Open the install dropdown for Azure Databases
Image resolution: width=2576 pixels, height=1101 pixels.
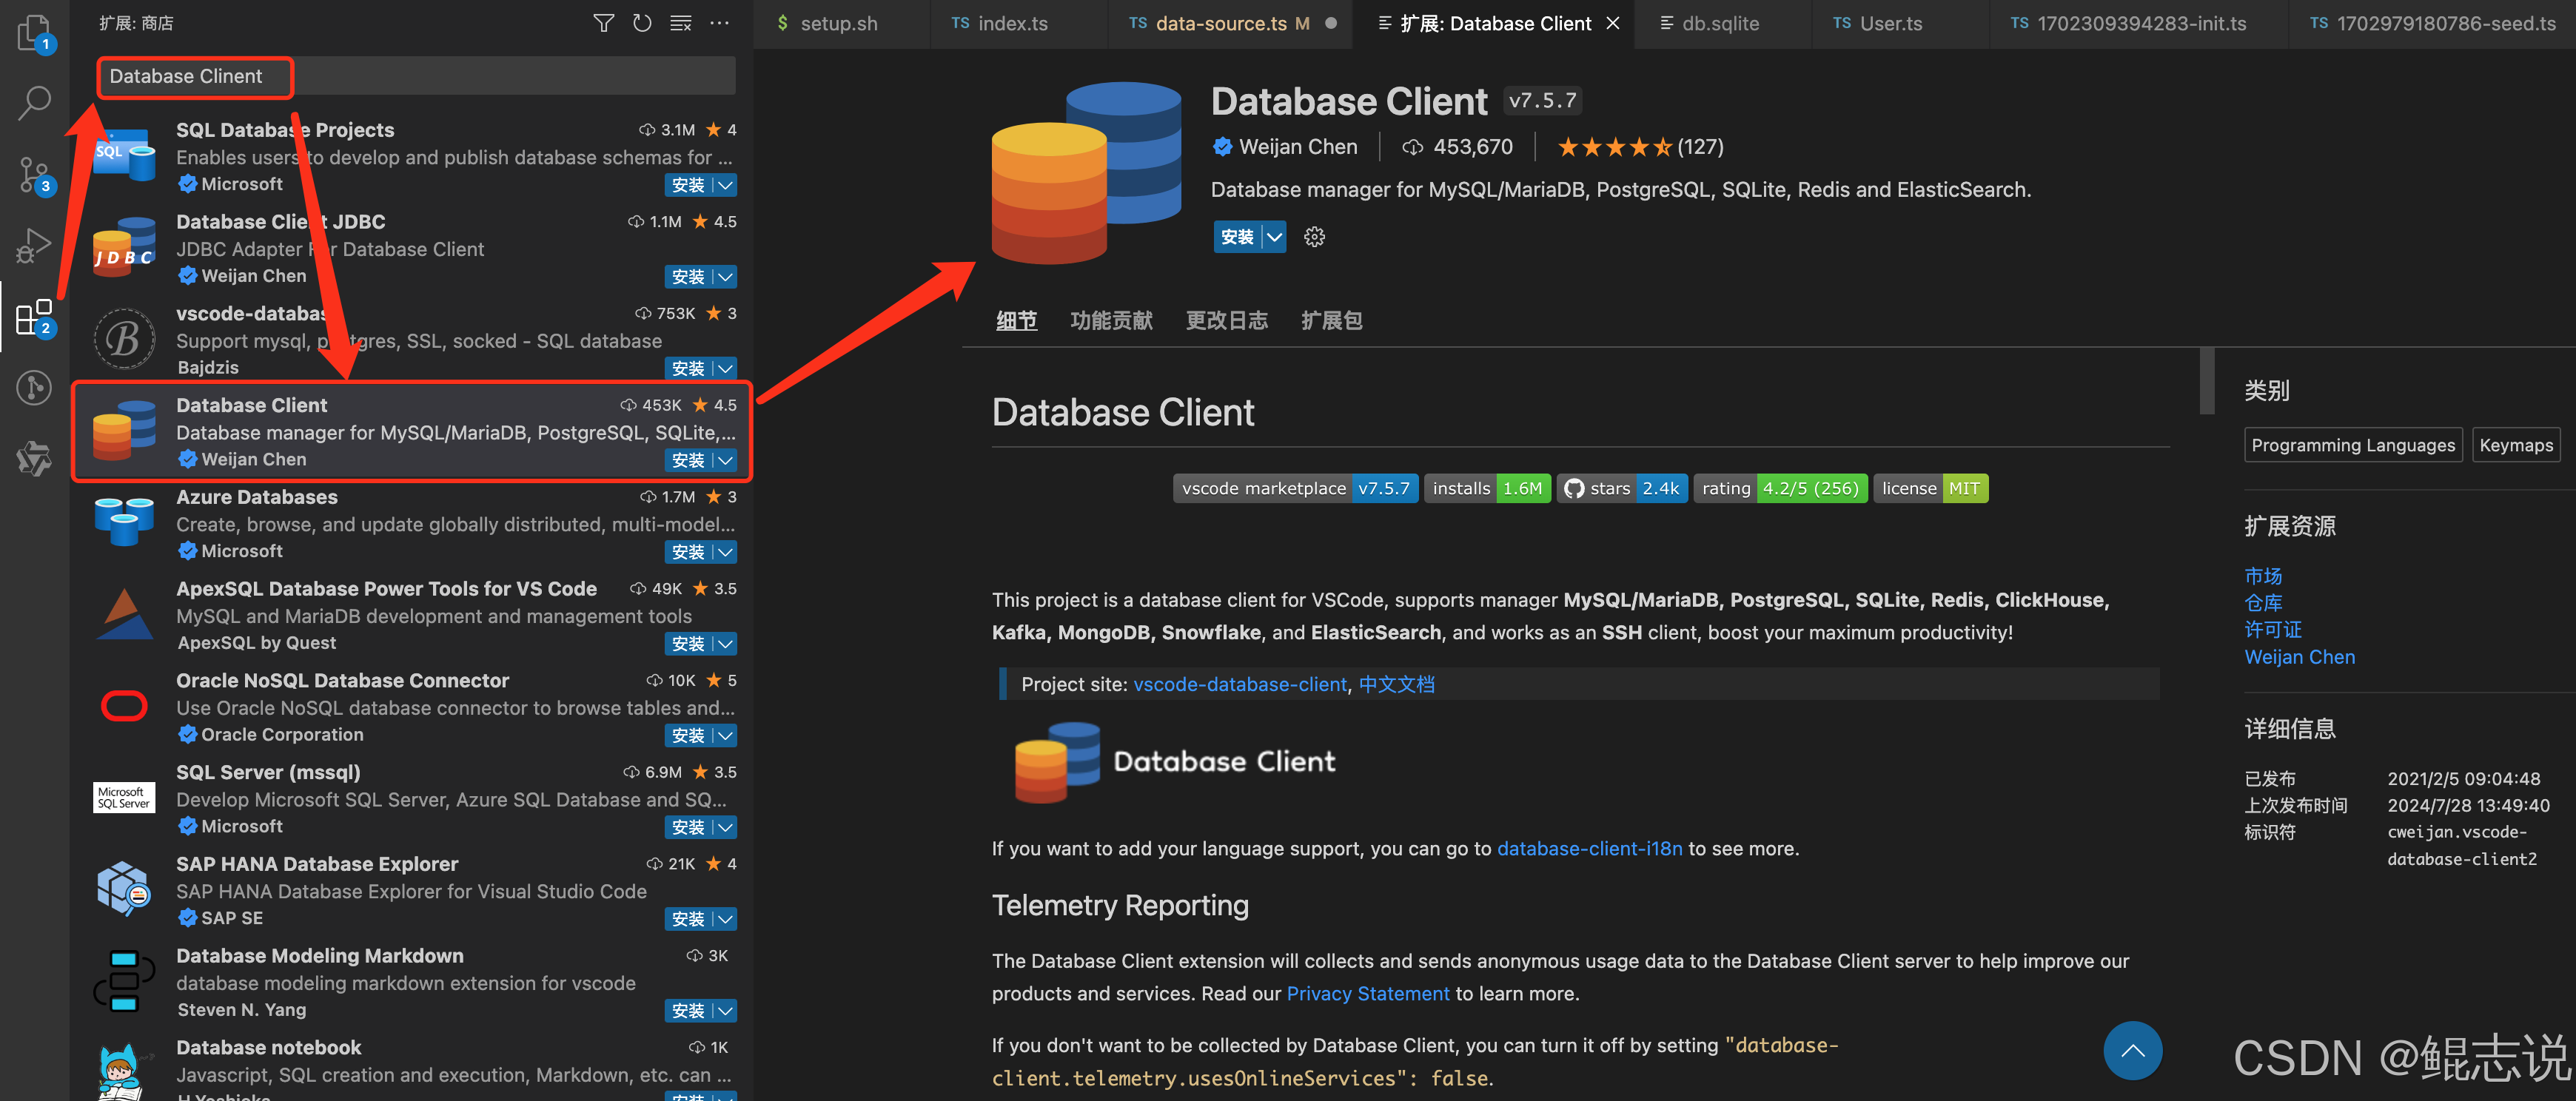(x=726, y=552)
